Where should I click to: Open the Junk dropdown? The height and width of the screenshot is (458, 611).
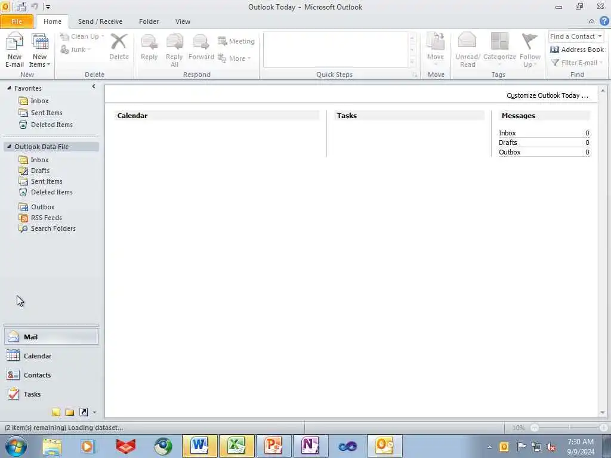76,49
